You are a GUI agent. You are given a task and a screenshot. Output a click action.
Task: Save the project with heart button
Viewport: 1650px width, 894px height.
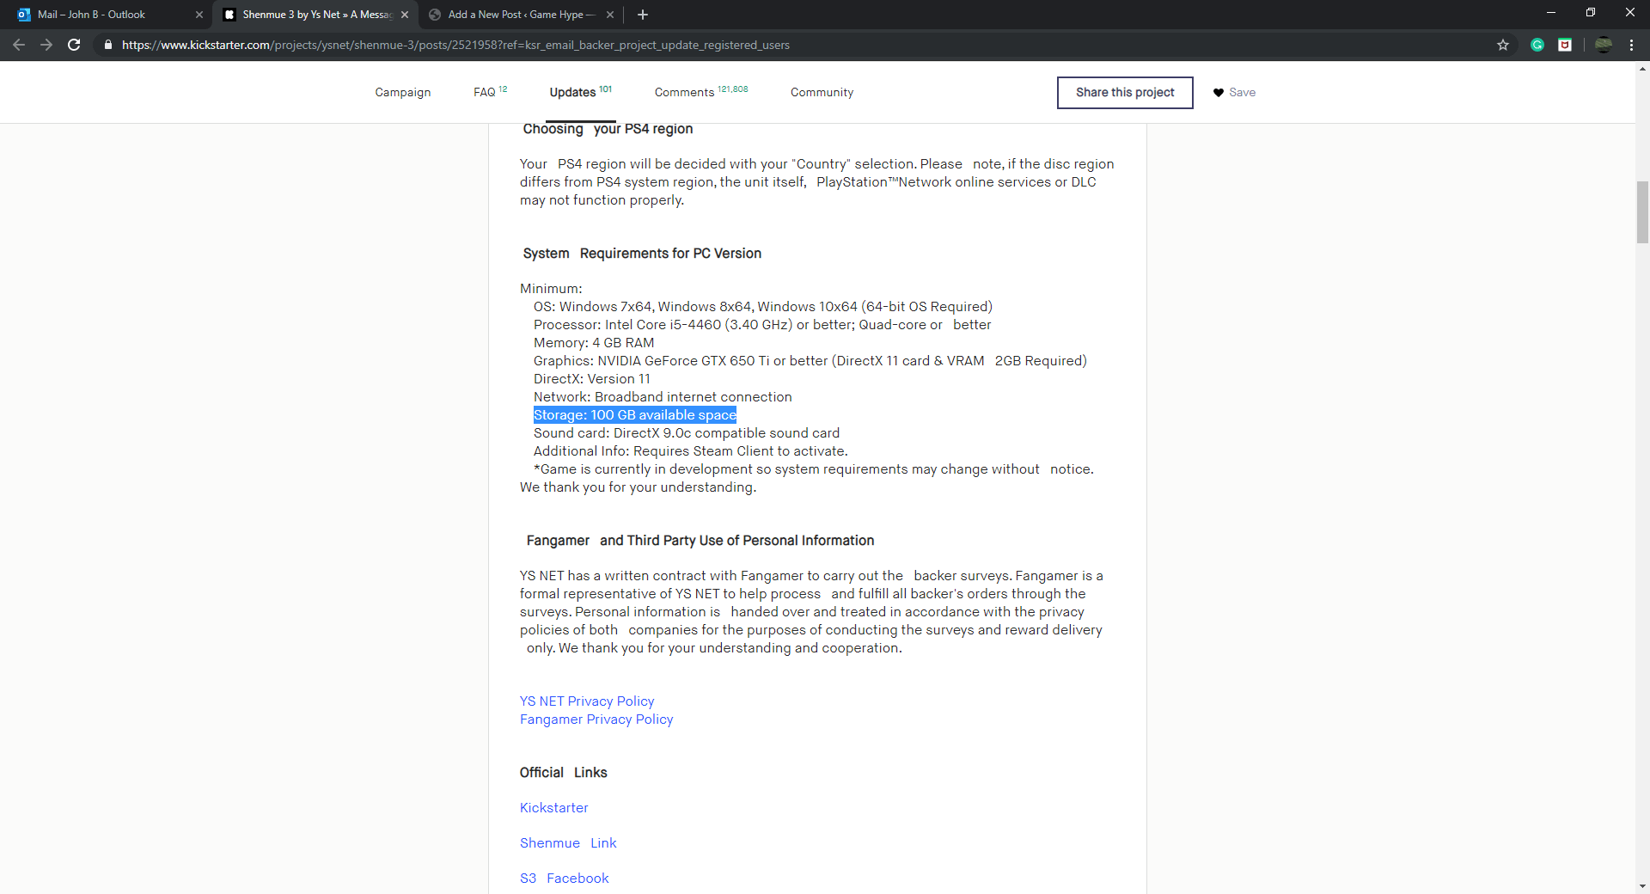1234,93
